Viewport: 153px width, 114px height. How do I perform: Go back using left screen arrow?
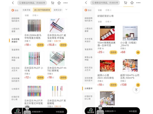click(x=13, y=3)
